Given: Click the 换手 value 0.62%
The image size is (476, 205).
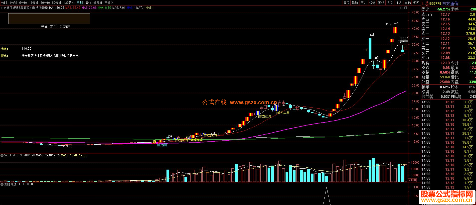Looking at the screenshot, I should (x=445, y=87).
